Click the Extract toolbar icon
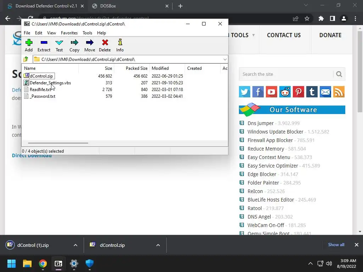This screenshot has height=272, width=363. [x=44, y=45]
